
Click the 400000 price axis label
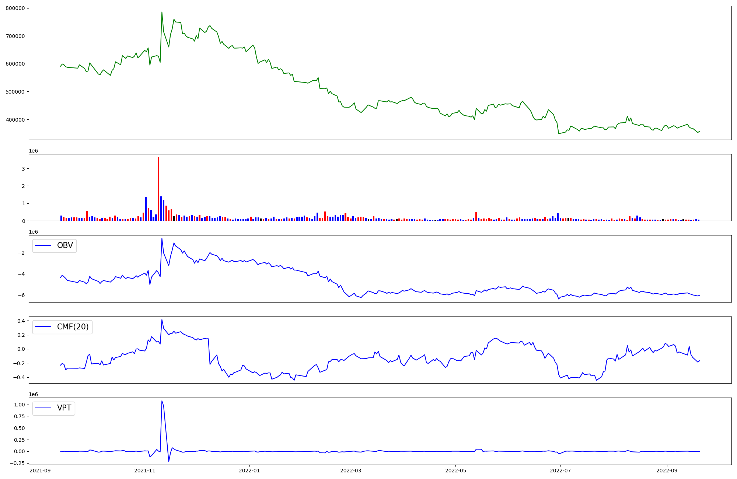(x=15, y=120)
